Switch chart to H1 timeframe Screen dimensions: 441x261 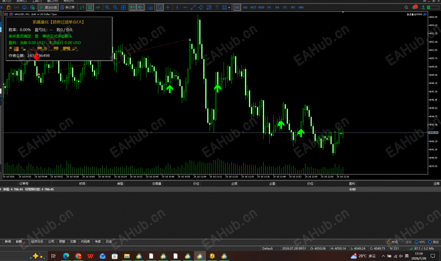269,7
